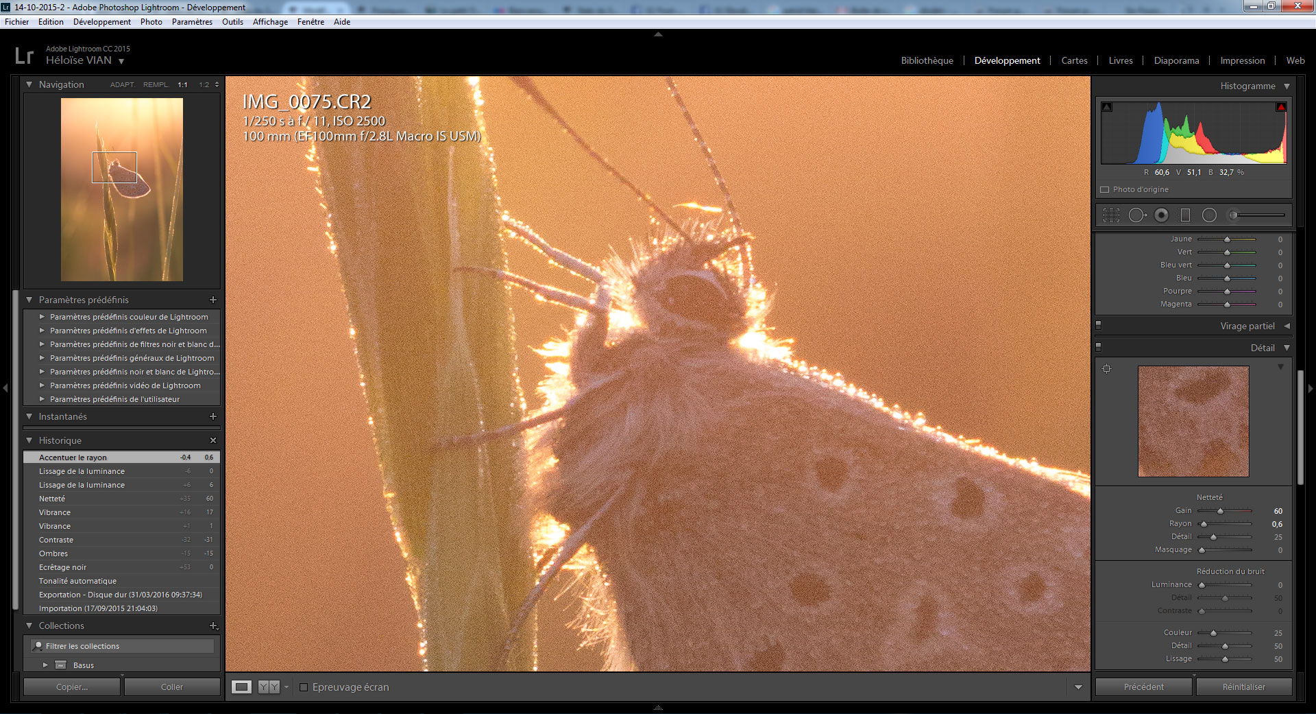The width and height of the screenshot is (1316, 714).
Task: Expand the Virage partiel panel
Action: (x=1287, y=326)
